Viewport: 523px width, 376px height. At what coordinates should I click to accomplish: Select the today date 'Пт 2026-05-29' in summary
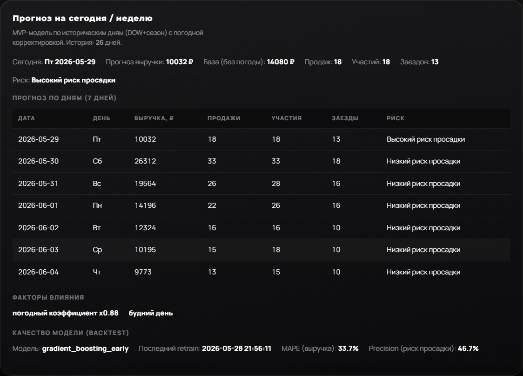[x=70, y=62]
